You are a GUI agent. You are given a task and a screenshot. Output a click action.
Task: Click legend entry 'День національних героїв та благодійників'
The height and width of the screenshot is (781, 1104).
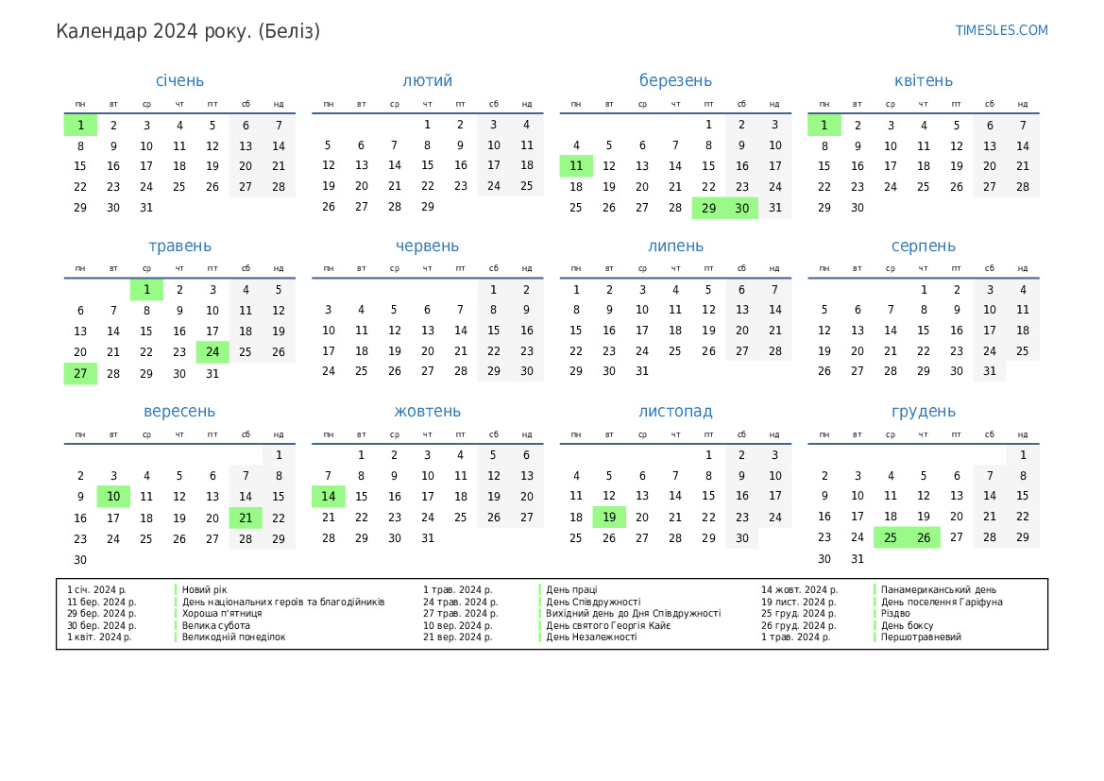click(x=283, y=603)
